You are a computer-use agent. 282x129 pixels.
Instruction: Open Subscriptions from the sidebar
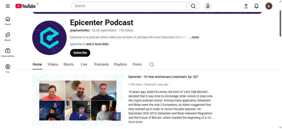8,52
